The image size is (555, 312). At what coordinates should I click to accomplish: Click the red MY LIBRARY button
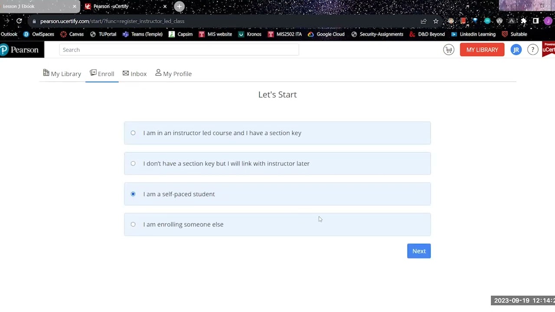coord(482,50)
